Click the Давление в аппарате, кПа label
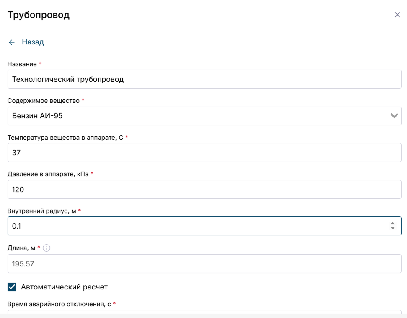Screen dimensions: 407x318 [x=48, y=174]
